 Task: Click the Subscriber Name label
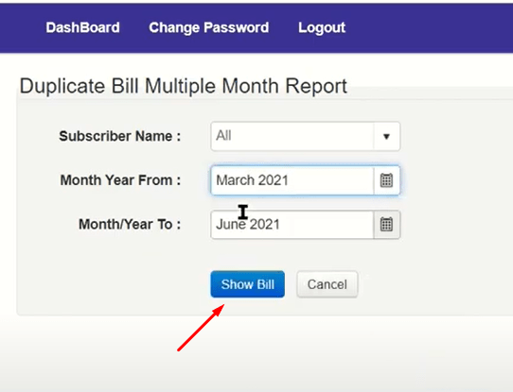pos(120,136)
